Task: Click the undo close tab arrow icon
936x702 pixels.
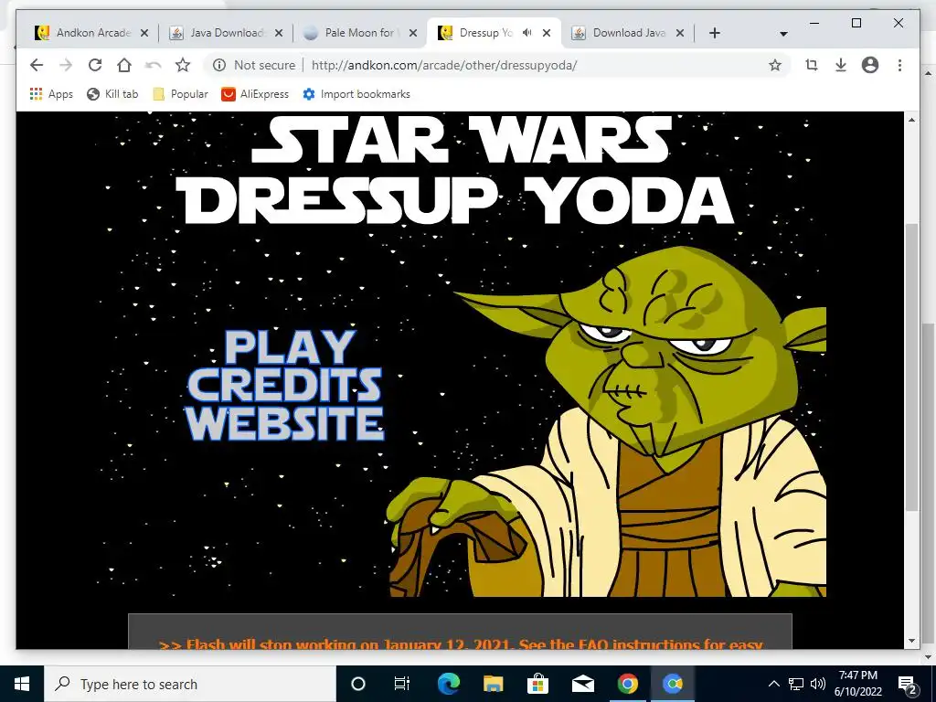Action: point(154,65)
